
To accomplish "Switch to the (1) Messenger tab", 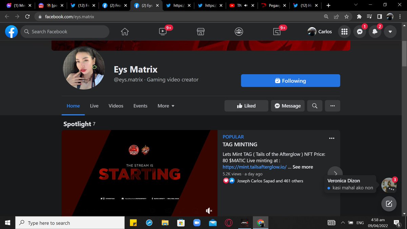I will 19,5.
